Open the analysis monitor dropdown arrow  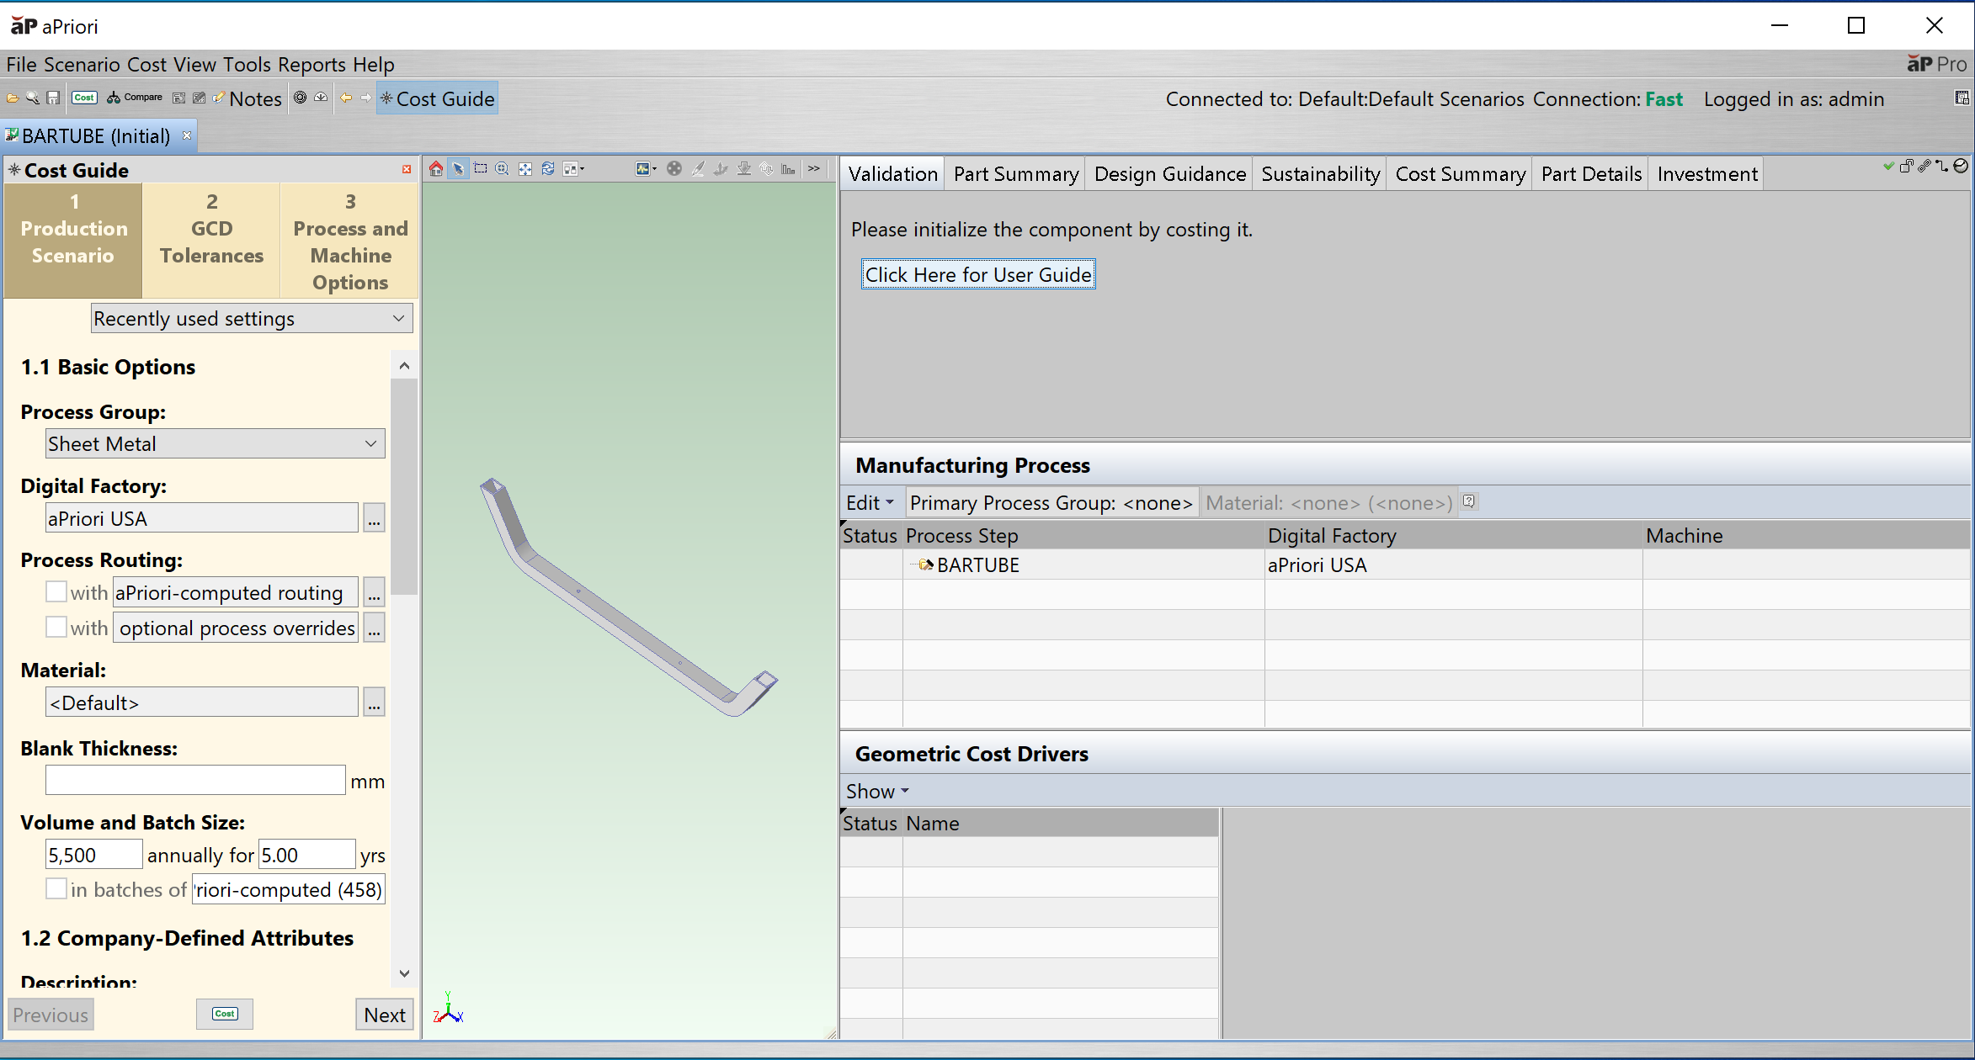(655, 169)
